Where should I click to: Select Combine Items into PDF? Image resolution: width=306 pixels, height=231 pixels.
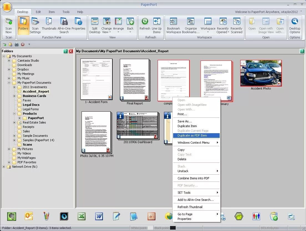click(193, 178)
